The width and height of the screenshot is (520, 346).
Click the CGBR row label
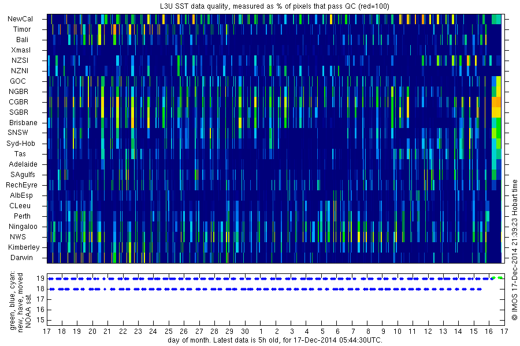pyautogui.click(x=18, y=101)
